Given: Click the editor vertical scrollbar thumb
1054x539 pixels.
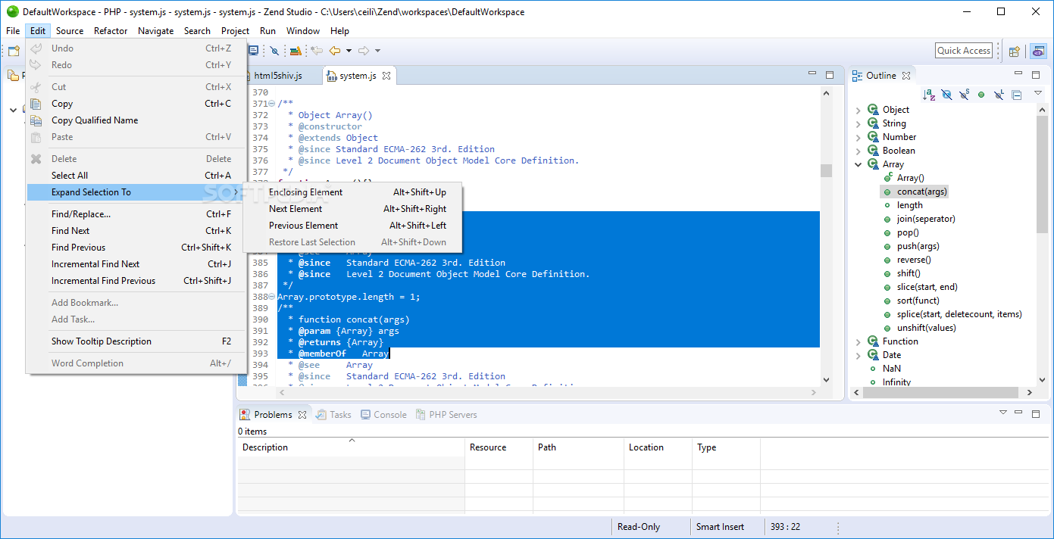Looking at the screenshot, I should point(826,171).
